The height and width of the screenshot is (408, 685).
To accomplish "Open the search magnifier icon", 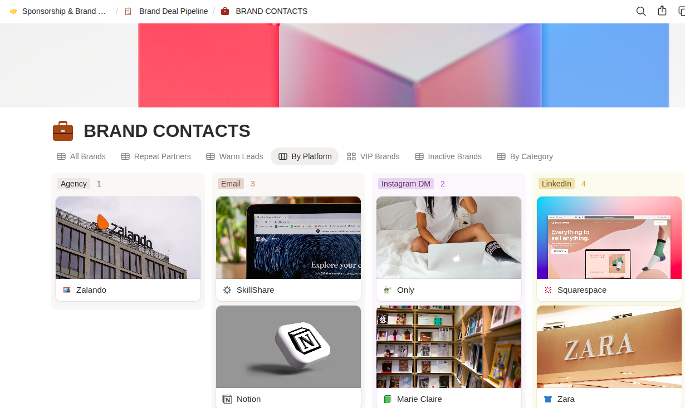I will coord(641,11).
